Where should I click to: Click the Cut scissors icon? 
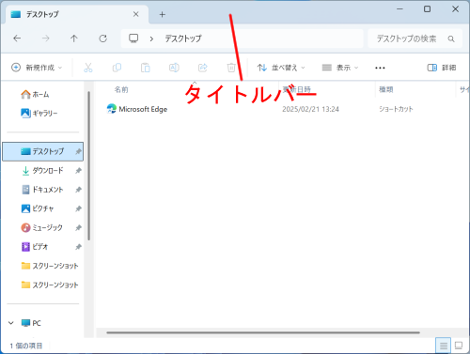point(88,68)
